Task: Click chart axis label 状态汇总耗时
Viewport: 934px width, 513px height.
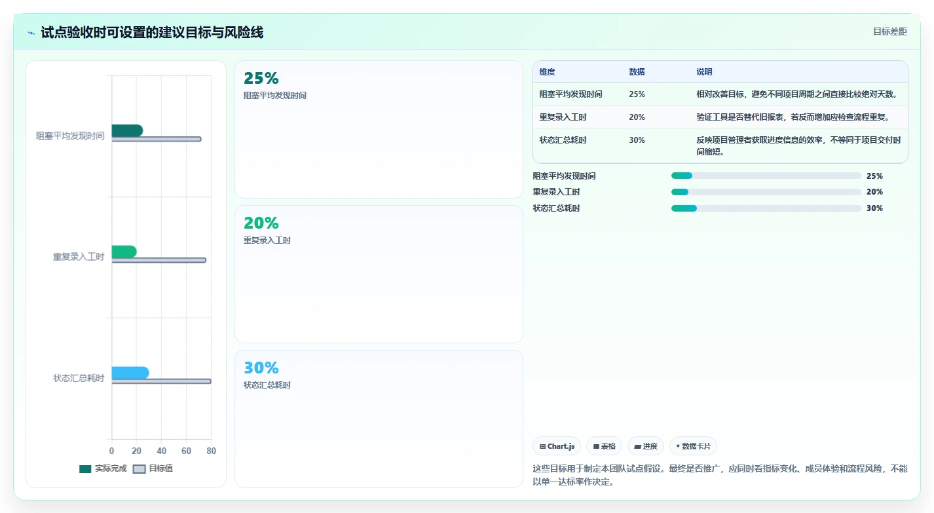Action: coord(79,378)
